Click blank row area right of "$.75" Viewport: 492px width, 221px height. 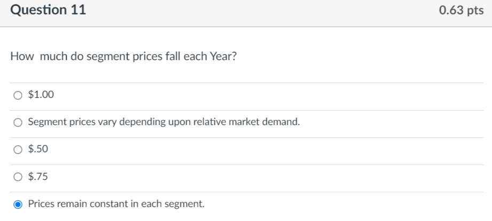(267, 177)
